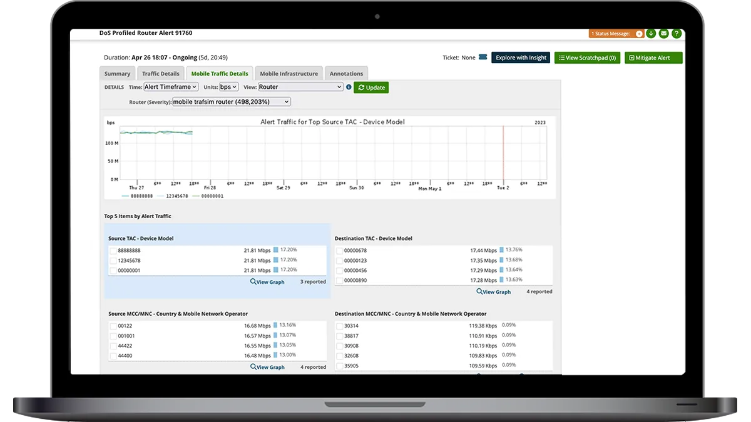Image resolution: width=751 pixels, height=422 pixels.
Task: Open help via the question mark icon
Action: (677, 34)
